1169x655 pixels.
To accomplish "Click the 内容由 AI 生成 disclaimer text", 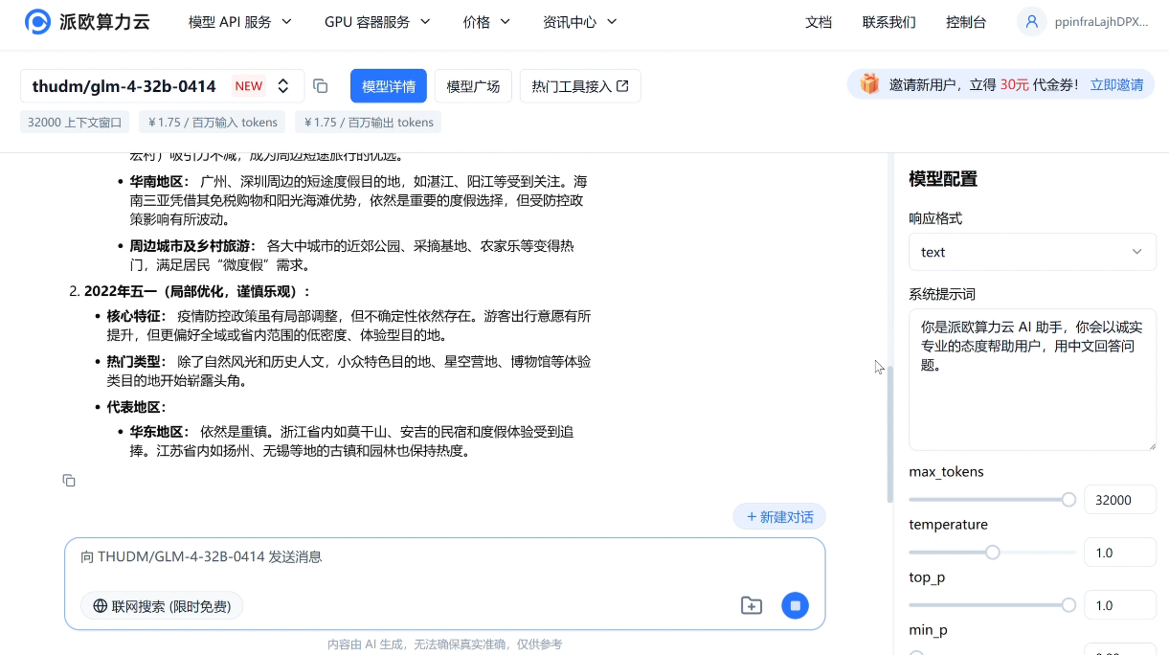I will pos(445,644).
